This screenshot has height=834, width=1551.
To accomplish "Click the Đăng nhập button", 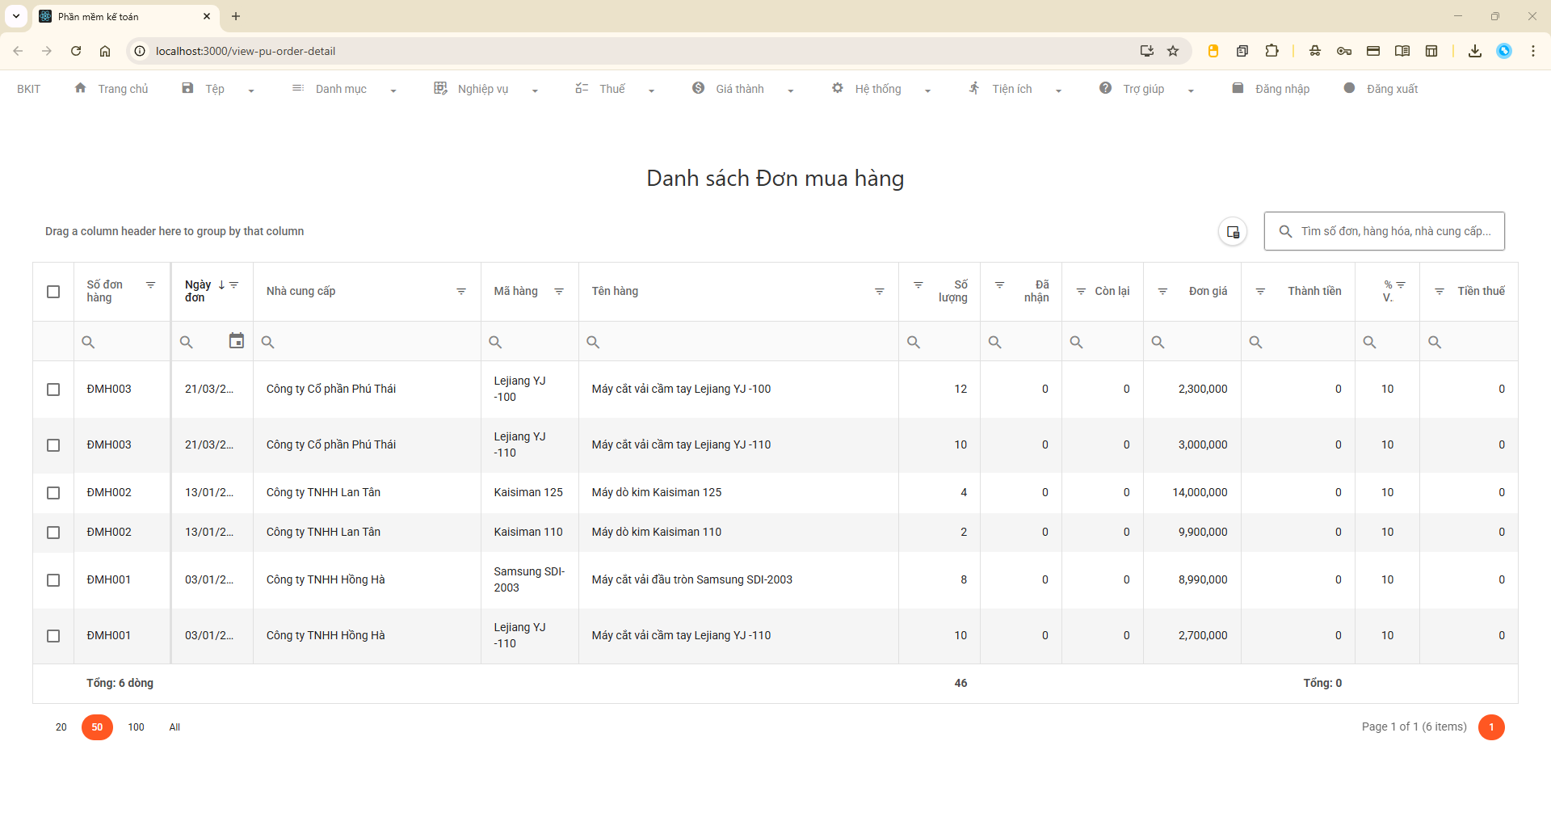I will [x=1271, y=89].
